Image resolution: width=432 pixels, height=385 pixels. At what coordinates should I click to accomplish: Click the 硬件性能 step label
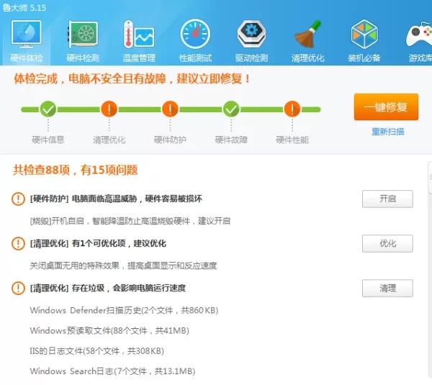292,140
